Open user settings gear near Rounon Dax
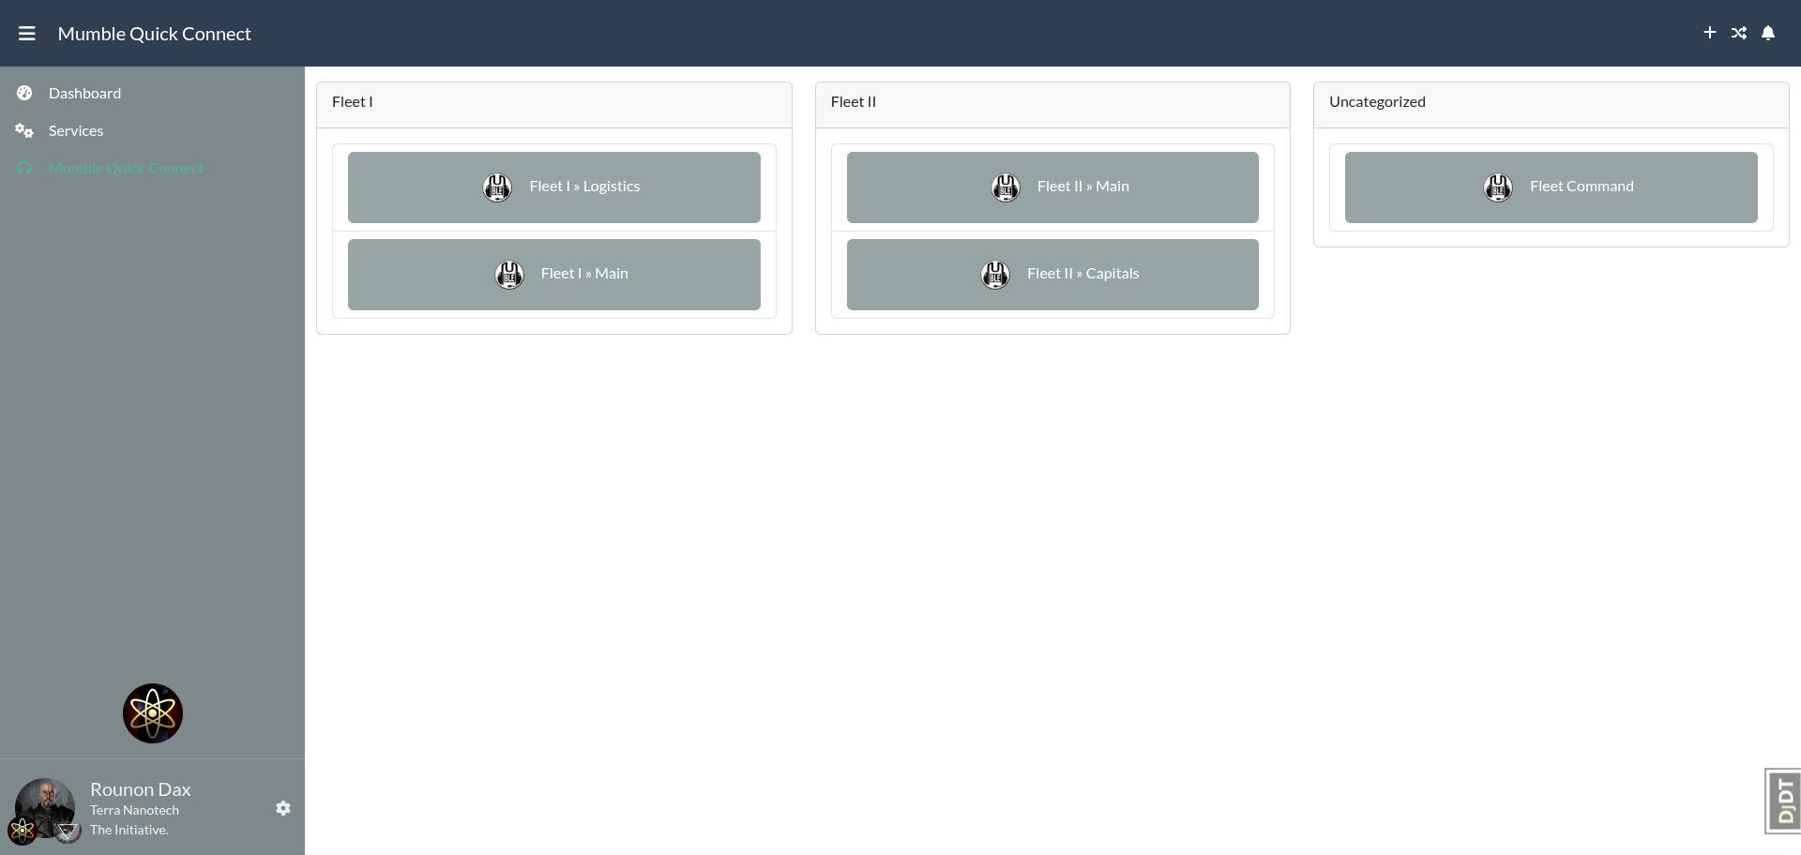 pyautogui.click(x=283, y=808)
